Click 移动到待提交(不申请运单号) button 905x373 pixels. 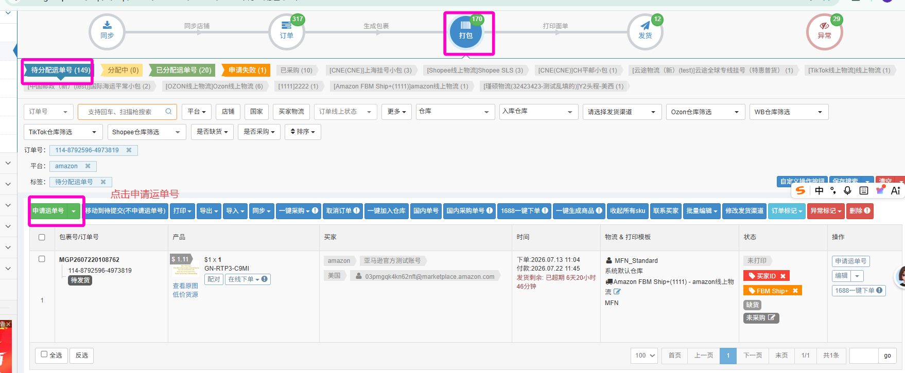pyautogui.click(x=126, y=211)
